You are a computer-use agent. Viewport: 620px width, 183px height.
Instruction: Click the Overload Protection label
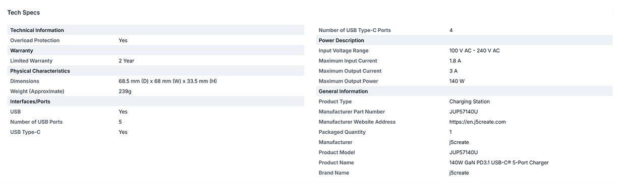[x=35, y=40]
